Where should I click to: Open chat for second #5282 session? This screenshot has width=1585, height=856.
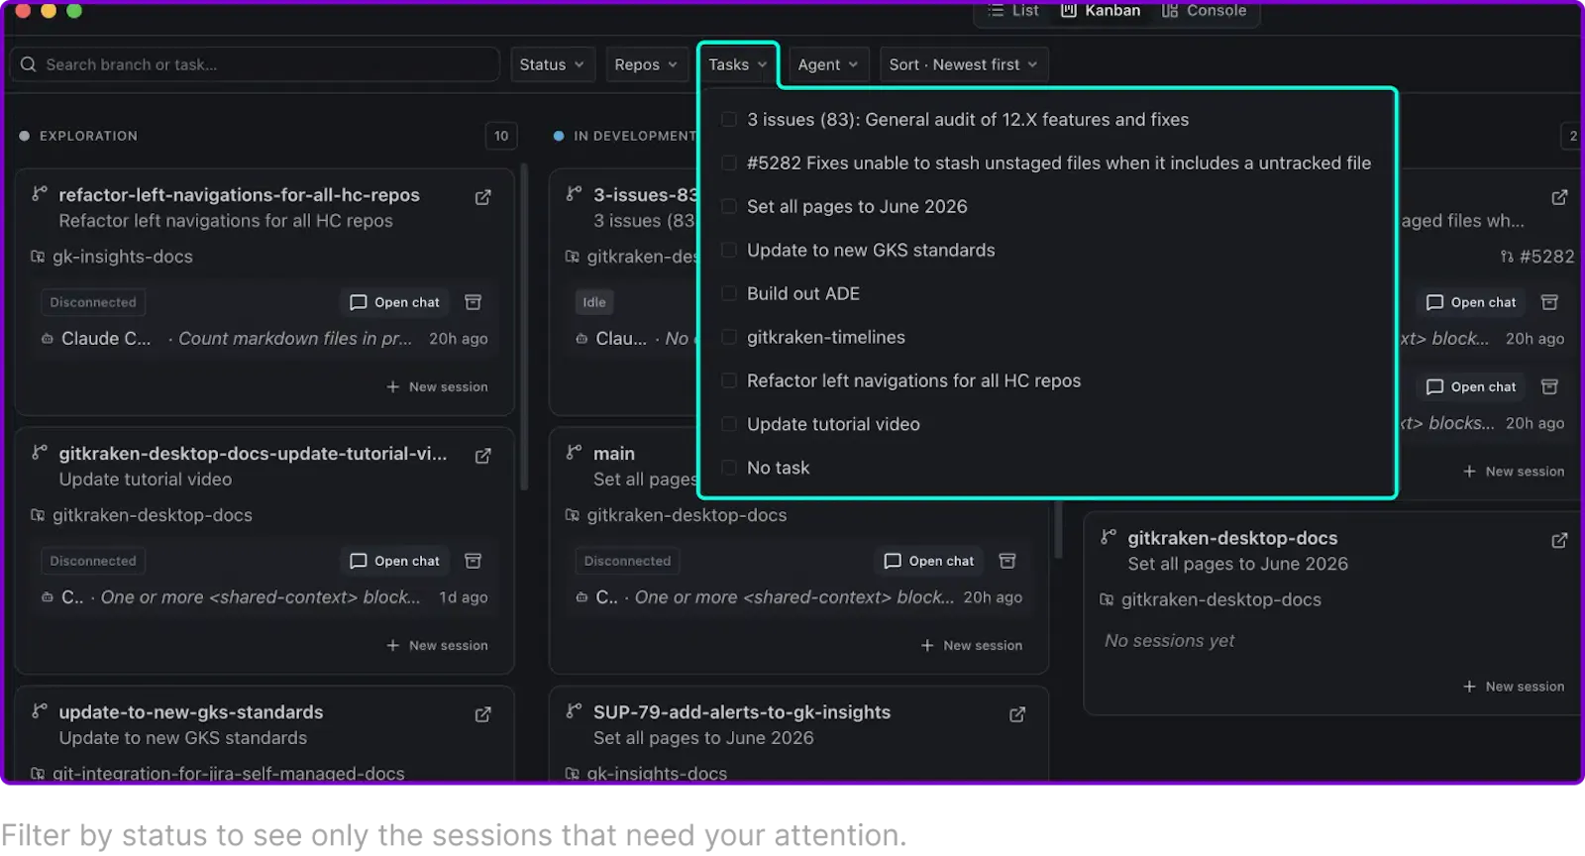click(x=1472, y=386)
